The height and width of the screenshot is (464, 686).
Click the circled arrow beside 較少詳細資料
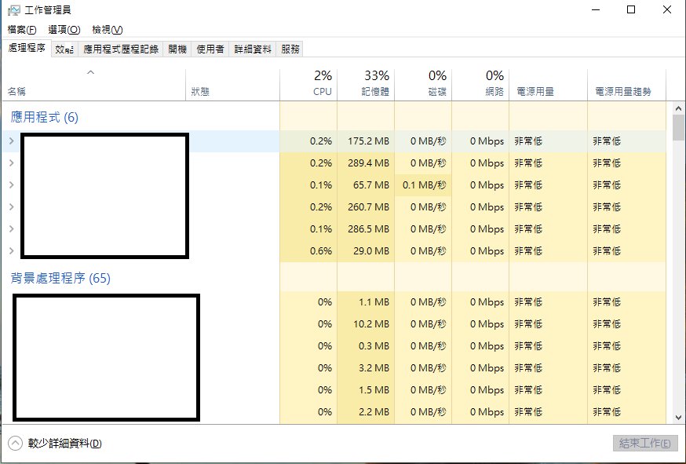point(16,443)
